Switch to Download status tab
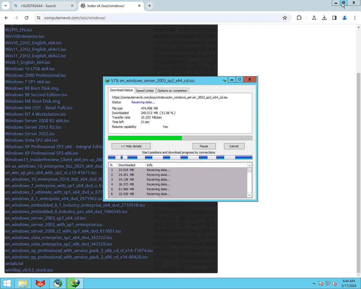 [121, 90]
